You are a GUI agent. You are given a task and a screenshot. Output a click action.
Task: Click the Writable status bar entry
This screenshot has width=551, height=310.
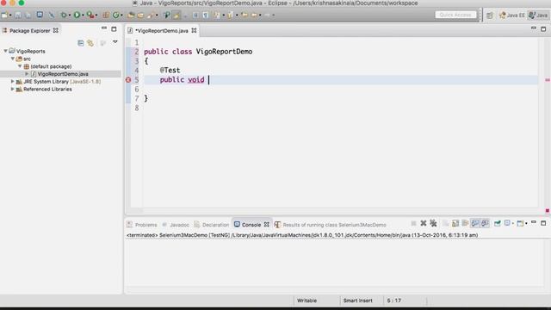[306, 301]
